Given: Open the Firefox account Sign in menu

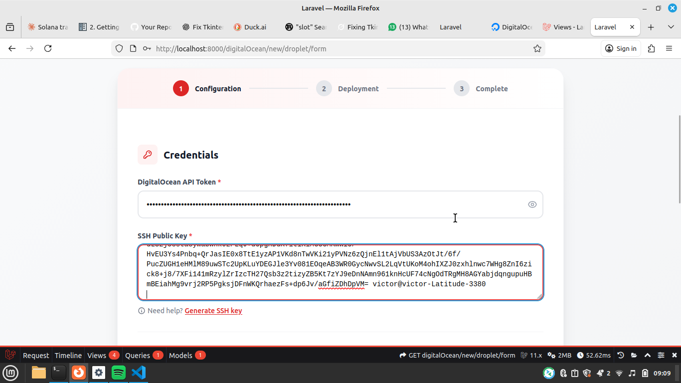Looking at the screenshot, I should 621,48.
